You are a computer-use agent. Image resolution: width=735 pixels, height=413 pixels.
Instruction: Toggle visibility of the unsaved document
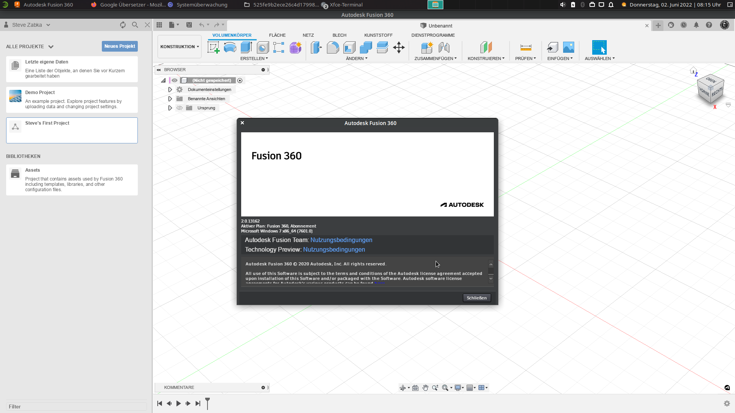point(175,80)
